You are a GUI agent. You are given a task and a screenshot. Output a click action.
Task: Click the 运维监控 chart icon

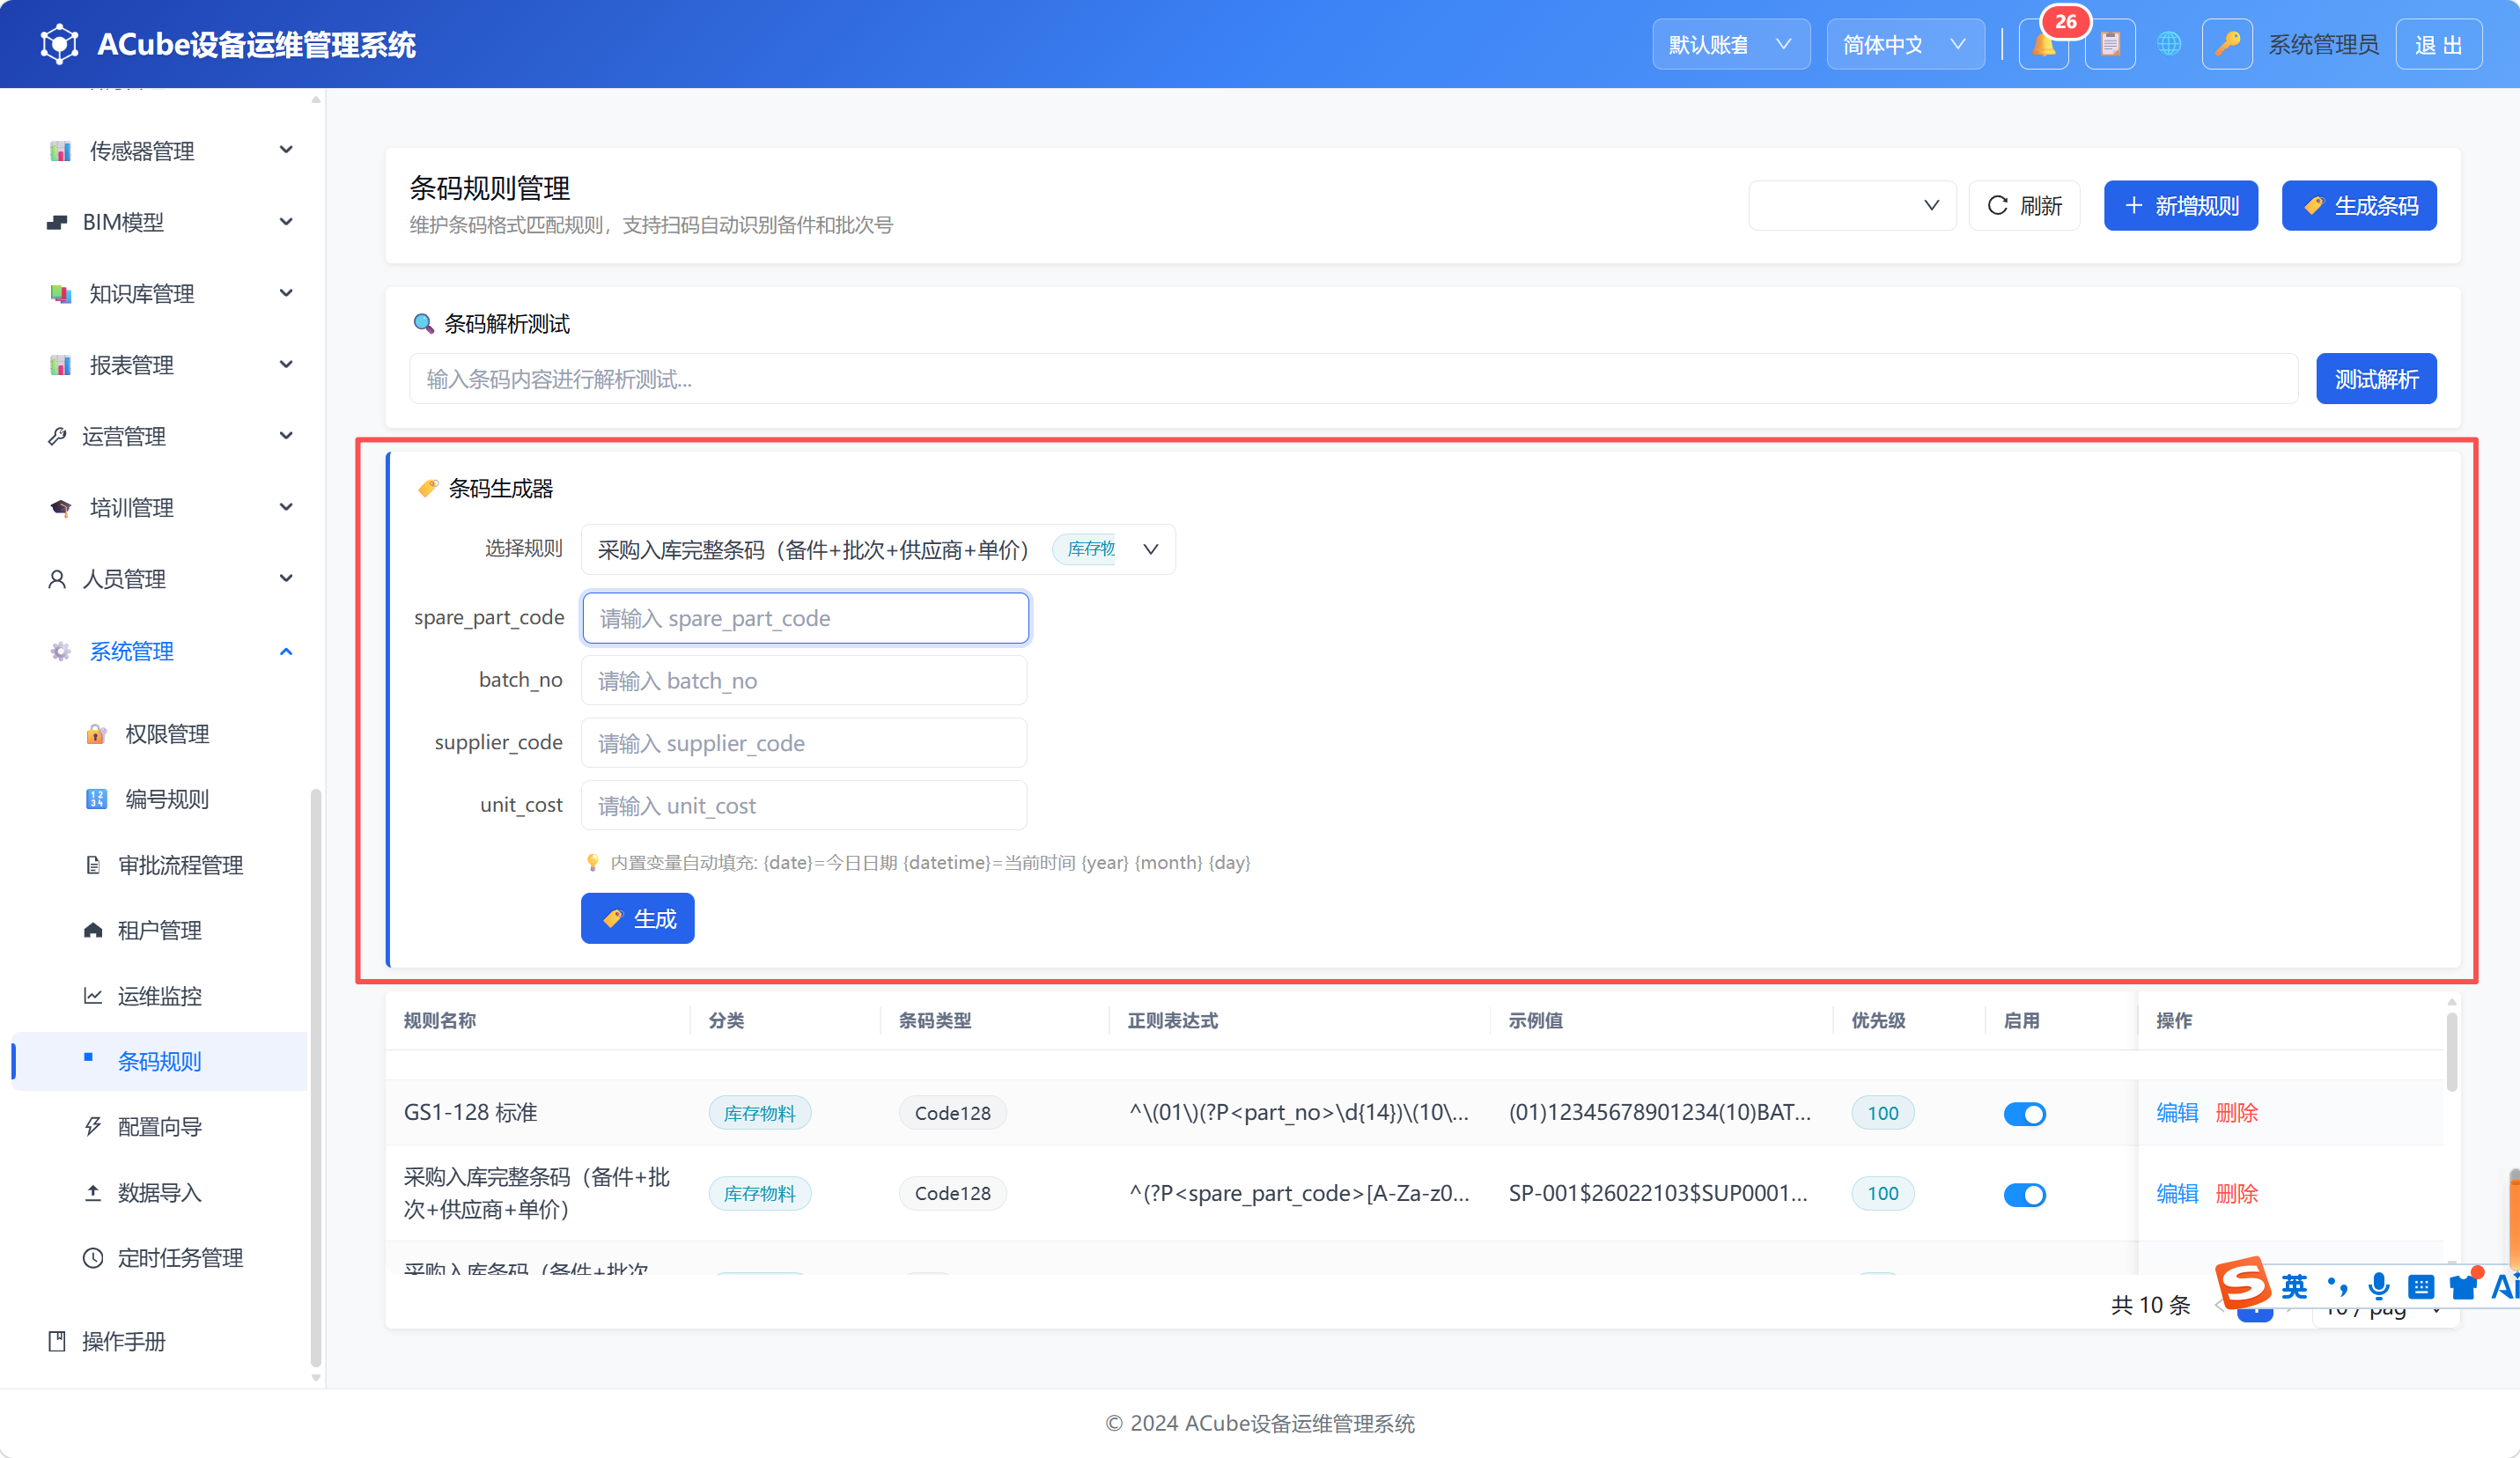point(93,996)
